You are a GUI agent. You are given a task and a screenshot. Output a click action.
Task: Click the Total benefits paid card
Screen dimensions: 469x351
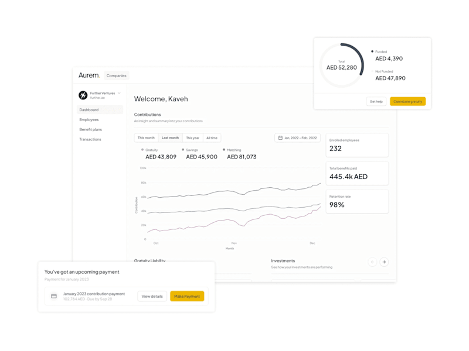click(x=357, y=173)
